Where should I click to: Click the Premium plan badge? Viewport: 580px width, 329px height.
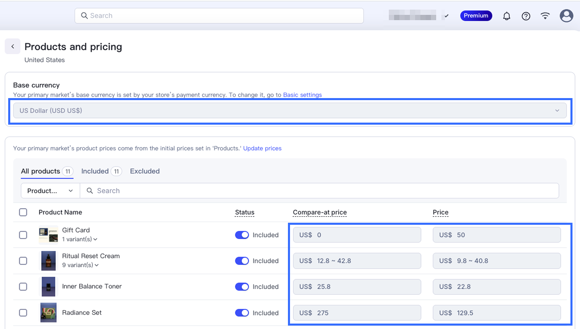(x=476, y=16)
